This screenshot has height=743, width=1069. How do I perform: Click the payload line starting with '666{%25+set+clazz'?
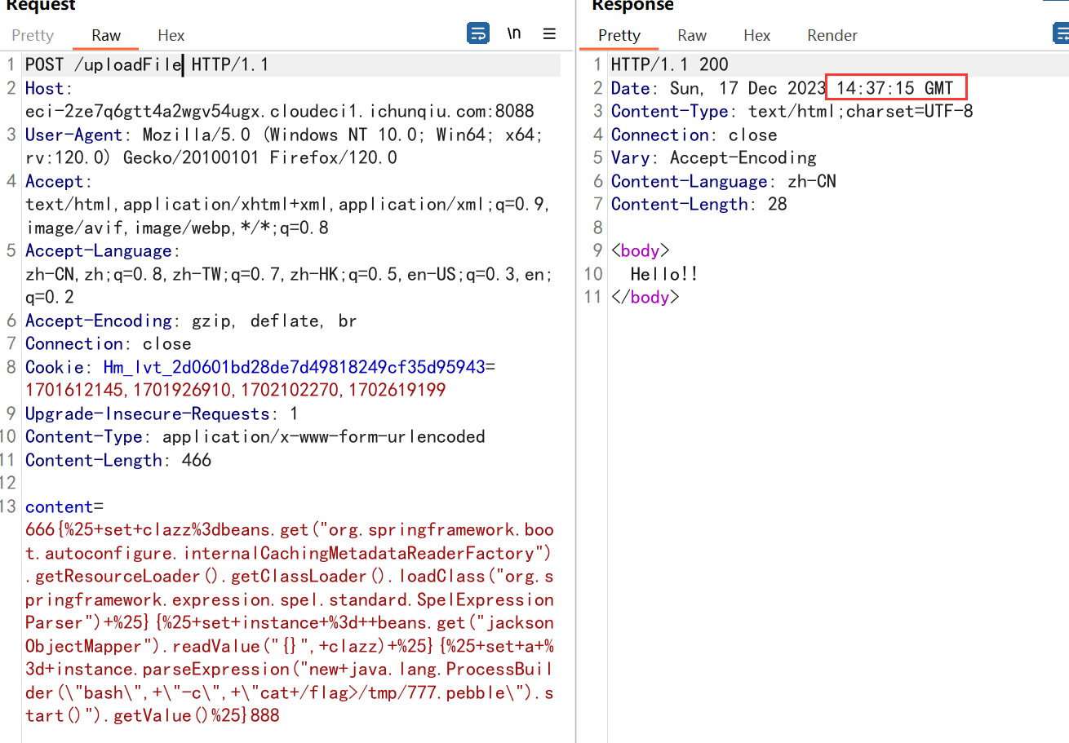click(x=290, y=529)
